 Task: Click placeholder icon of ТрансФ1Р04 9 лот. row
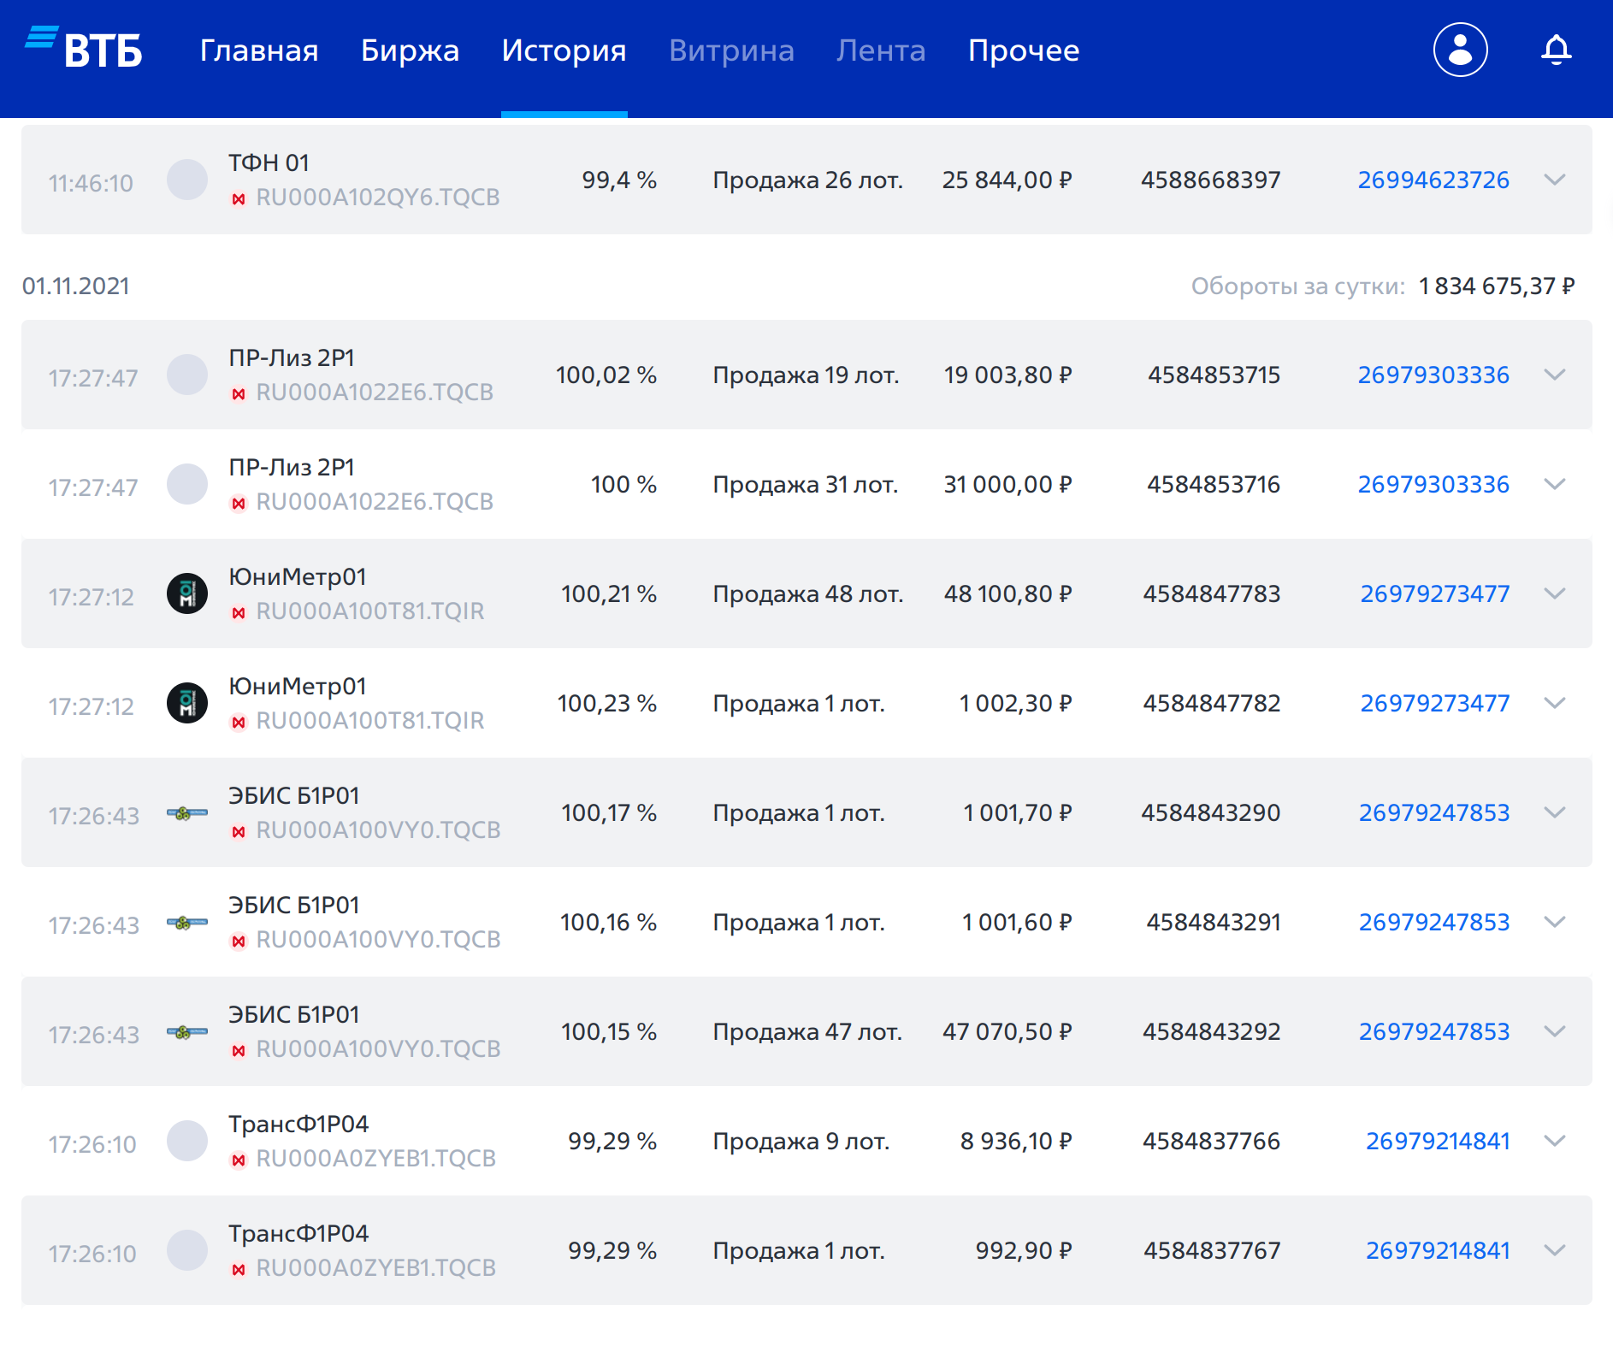187,1141
